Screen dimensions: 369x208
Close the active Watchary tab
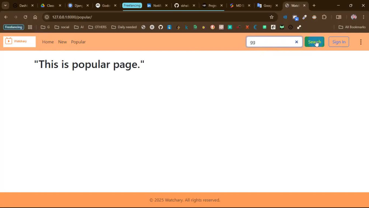pyautogui.click(x=304, y=6)
